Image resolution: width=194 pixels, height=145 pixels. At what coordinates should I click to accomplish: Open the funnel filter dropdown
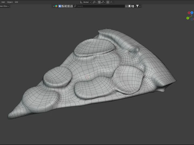138,6
